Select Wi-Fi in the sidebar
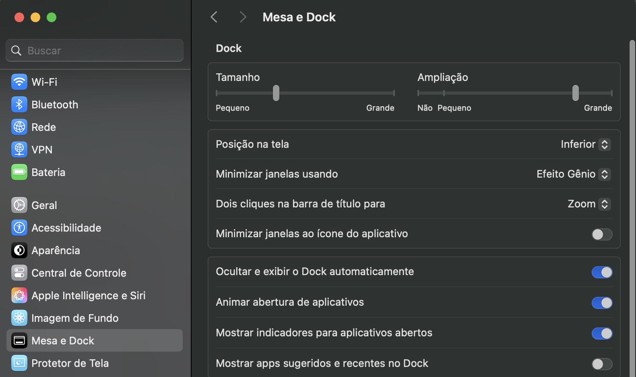 click(95, 82)
